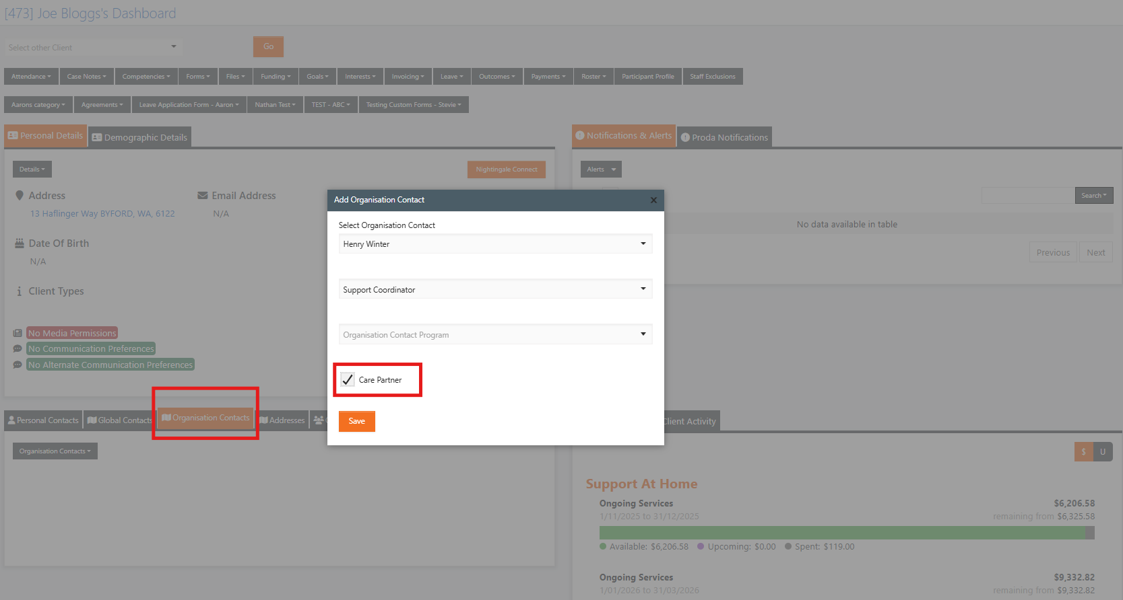Open Participant Profile
Image resolution: width=1123 pixels, height=600 pixels.
648,77
